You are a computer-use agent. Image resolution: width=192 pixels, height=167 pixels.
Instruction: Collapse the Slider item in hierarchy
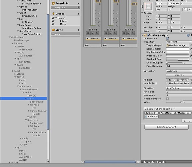coord(26,99)
